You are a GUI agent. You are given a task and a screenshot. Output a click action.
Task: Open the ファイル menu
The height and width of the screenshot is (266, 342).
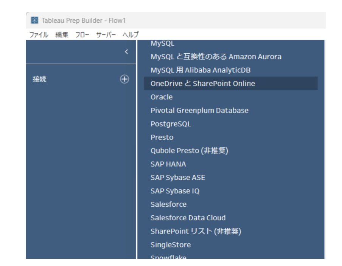[39, 34]
